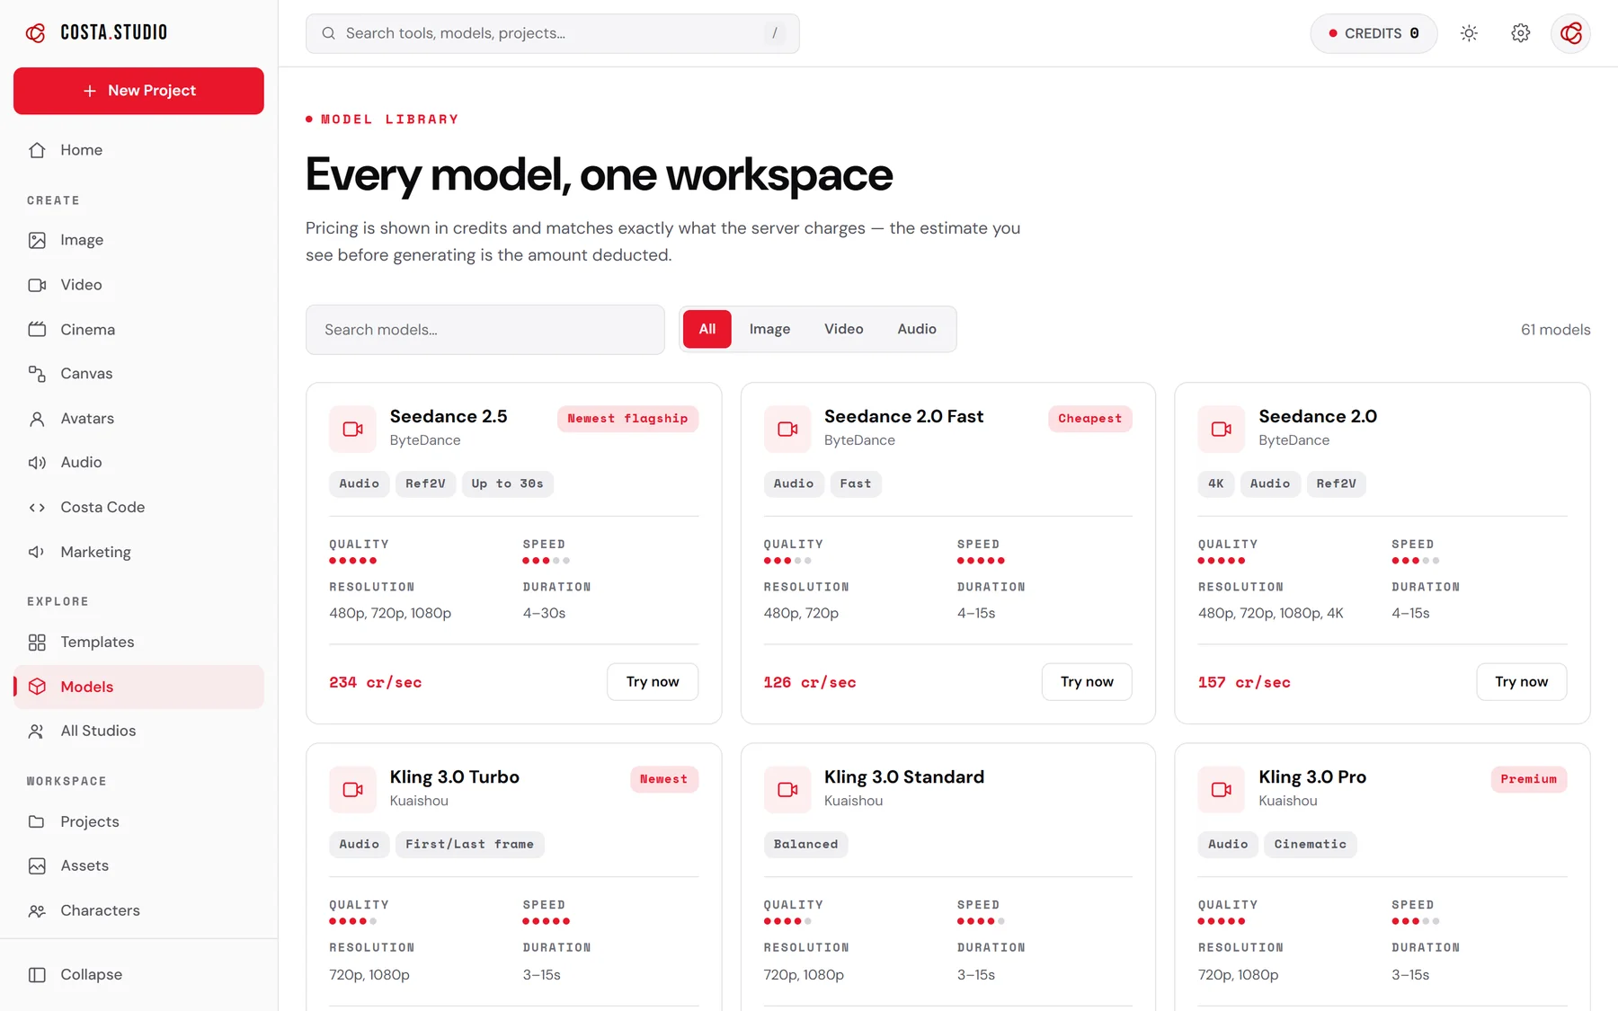Image resolution: width=1618 pixels, height=1011 pixels.
Task: Click the Costa Studio logo icon
Action: pyautogui.click(x=36, y=33)
